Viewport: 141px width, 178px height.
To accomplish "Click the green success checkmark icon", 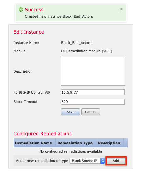I will tap(21, 9).
